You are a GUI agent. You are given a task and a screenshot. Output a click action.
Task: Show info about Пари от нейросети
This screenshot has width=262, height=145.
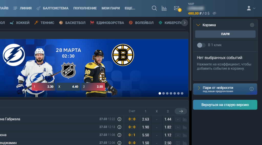[252, 89]
